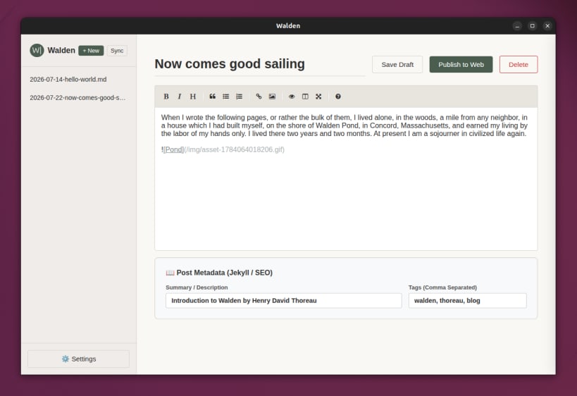The width and height of the screenshot is (577, 396).
Task: Click the Walden name in the sidebar
Action: pyautogui.click(x=61, y=51)
